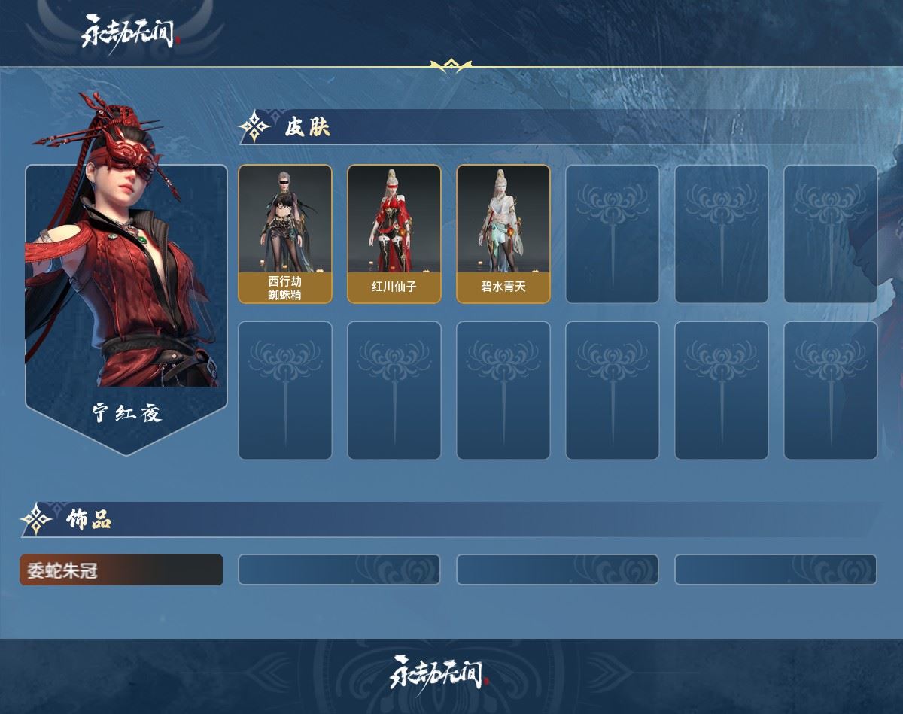The image size is (903, 714).
Task: Select the 委蛇朱冠 accessory entry
Action: coord(121,570)
